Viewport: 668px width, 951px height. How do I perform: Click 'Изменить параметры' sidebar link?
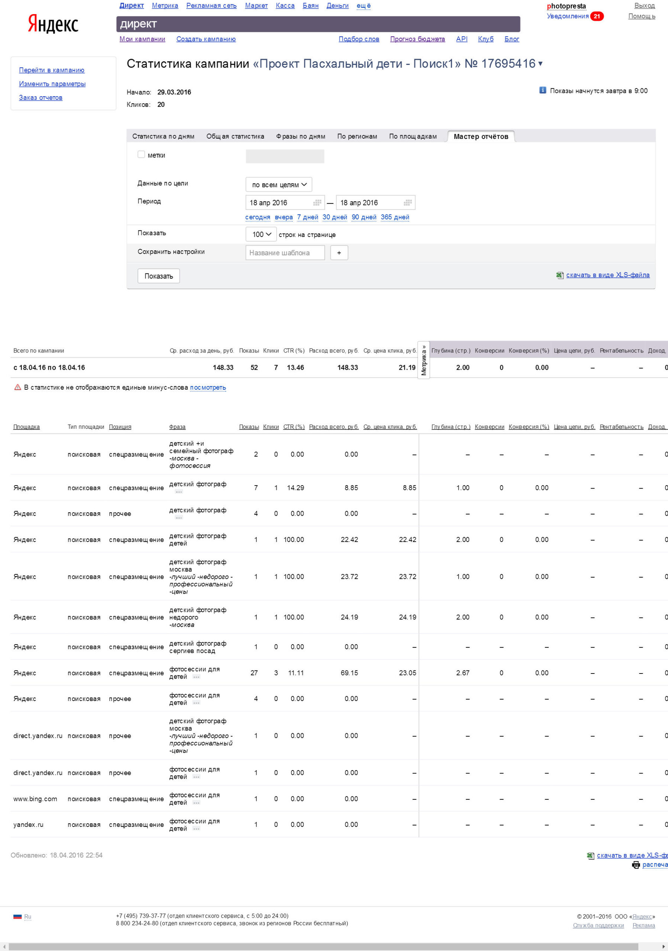tap(52, 84)
